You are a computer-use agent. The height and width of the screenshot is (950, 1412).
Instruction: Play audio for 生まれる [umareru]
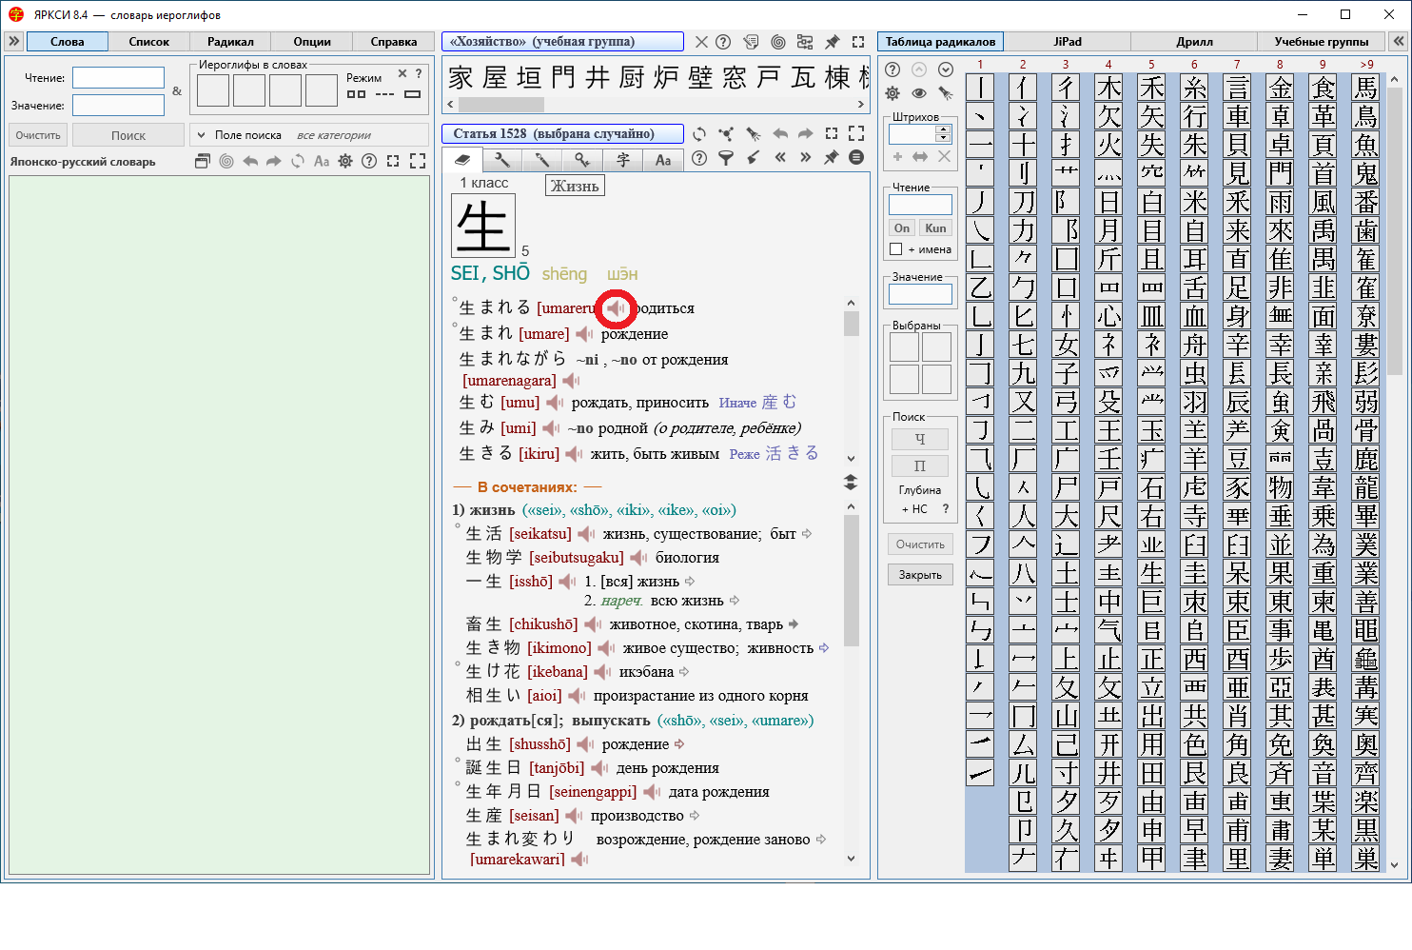click(616, 308)
